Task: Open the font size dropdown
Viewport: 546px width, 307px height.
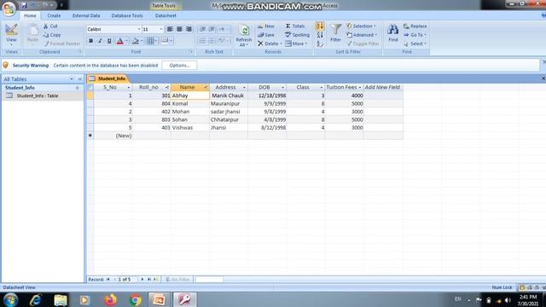Action: pos(161,29)
